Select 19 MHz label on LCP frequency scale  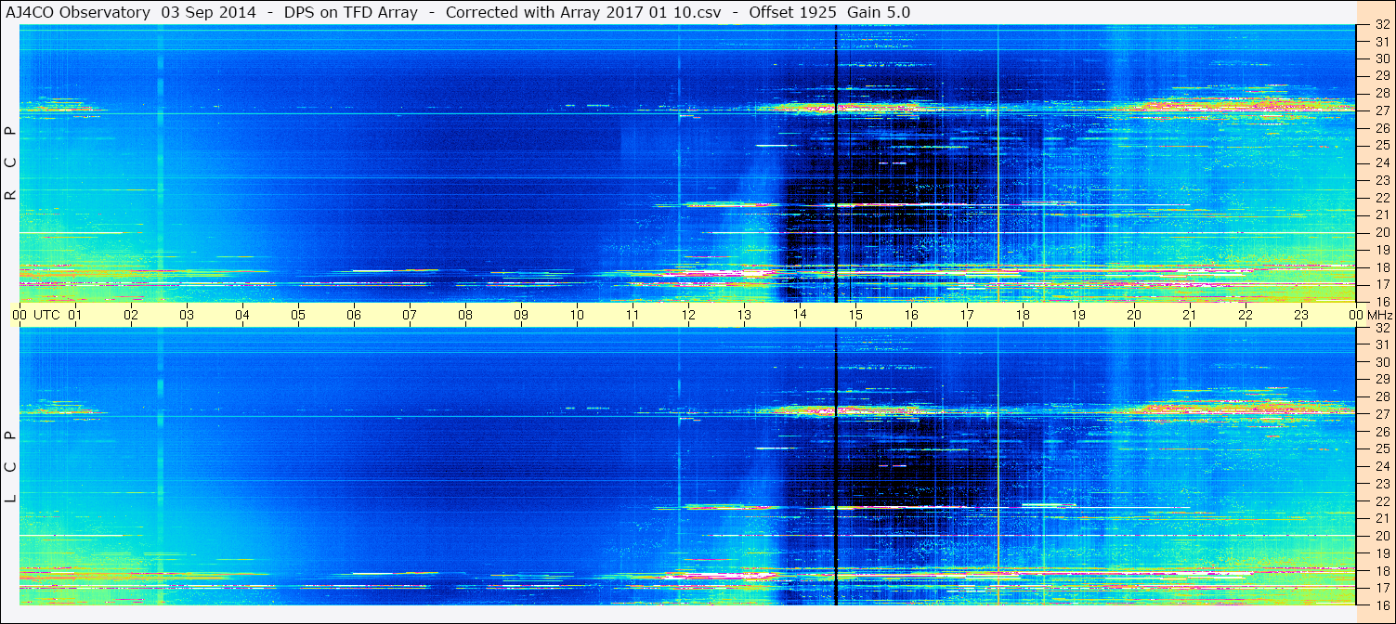pos(1381,553)
